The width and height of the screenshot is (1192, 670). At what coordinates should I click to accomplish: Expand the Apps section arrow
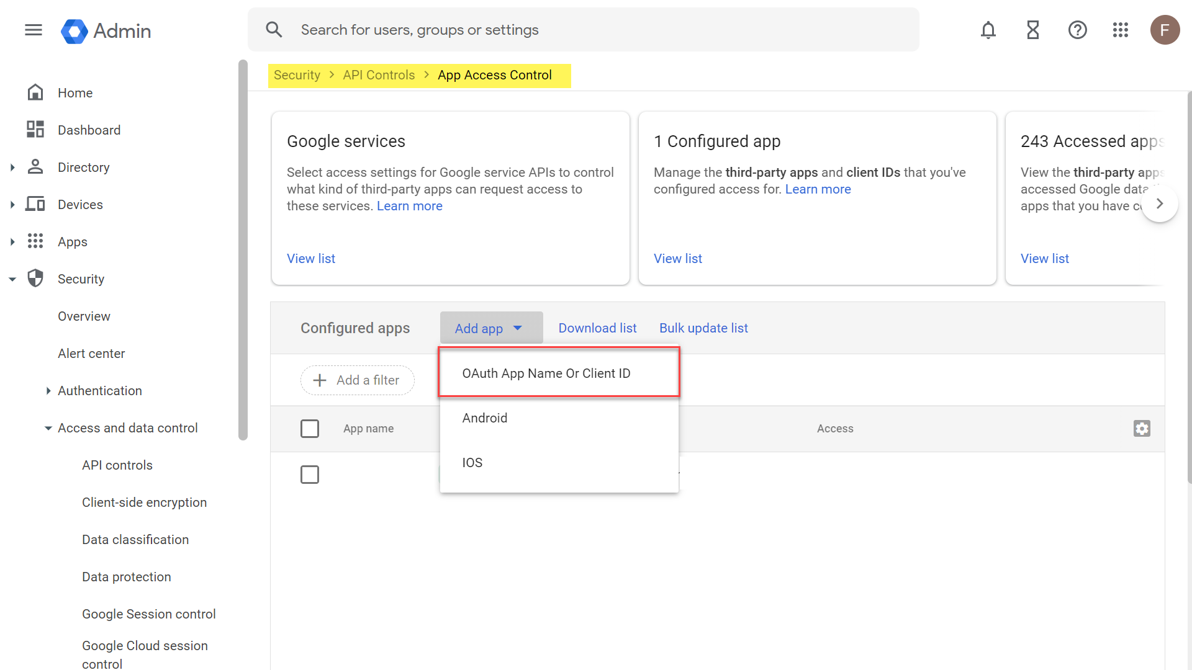(x=12, y=241)
